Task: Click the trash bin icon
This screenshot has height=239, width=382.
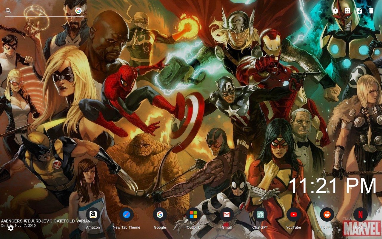Action: [371, 11]
